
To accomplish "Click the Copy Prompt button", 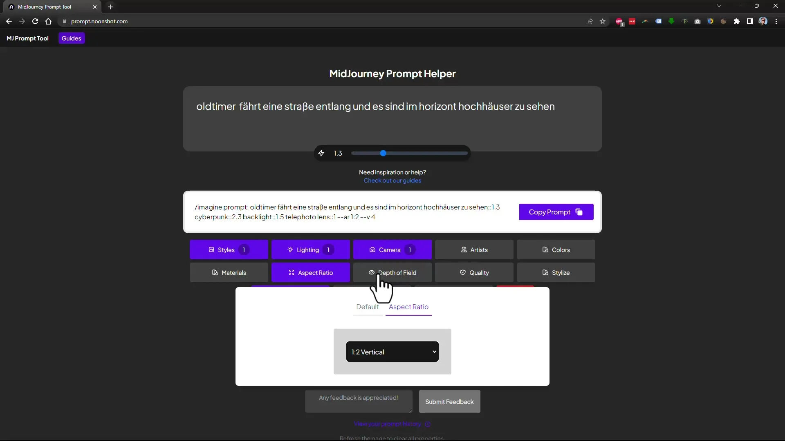I will pos(556,212).
